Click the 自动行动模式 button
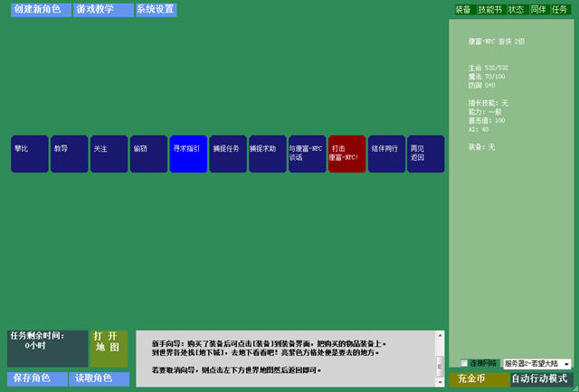Screen dimensions: 579x392 (542, 379)
